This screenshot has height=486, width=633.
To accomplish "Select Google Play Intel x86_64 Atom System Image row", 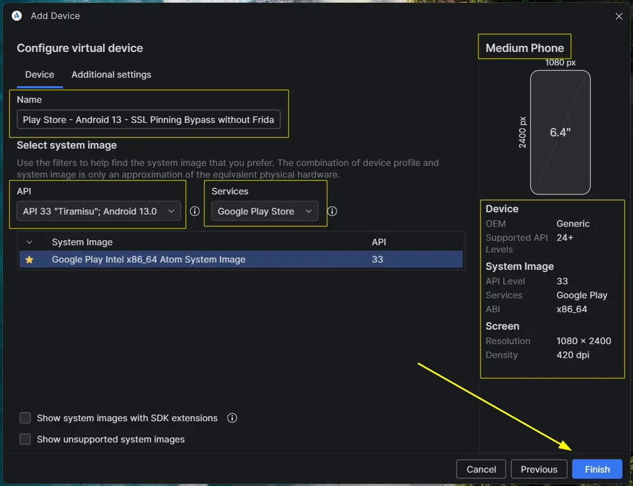I will 241,259.
